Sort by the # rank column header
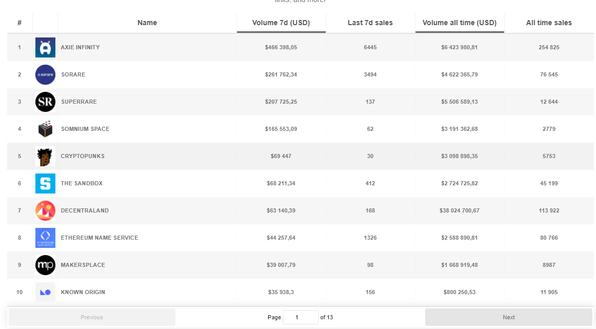 (19, 23)
